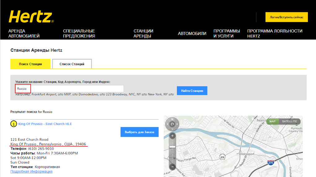Screen dimensions: 316x177
Task: Pan map right with compass arrow
Action: (x=177, y=124)
